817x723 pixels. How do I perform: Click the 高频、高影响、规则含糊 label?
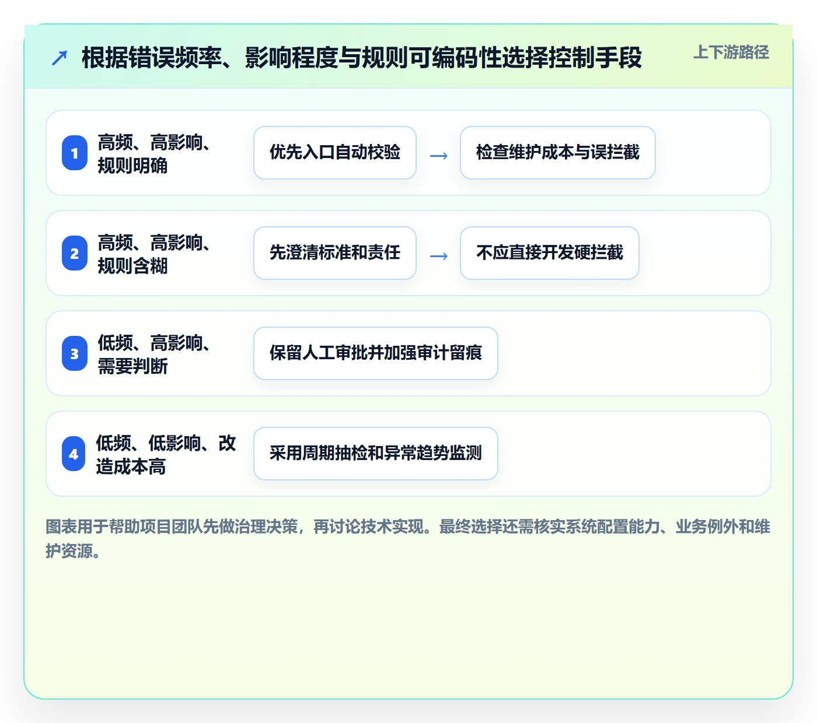click(x=154, y=254)
